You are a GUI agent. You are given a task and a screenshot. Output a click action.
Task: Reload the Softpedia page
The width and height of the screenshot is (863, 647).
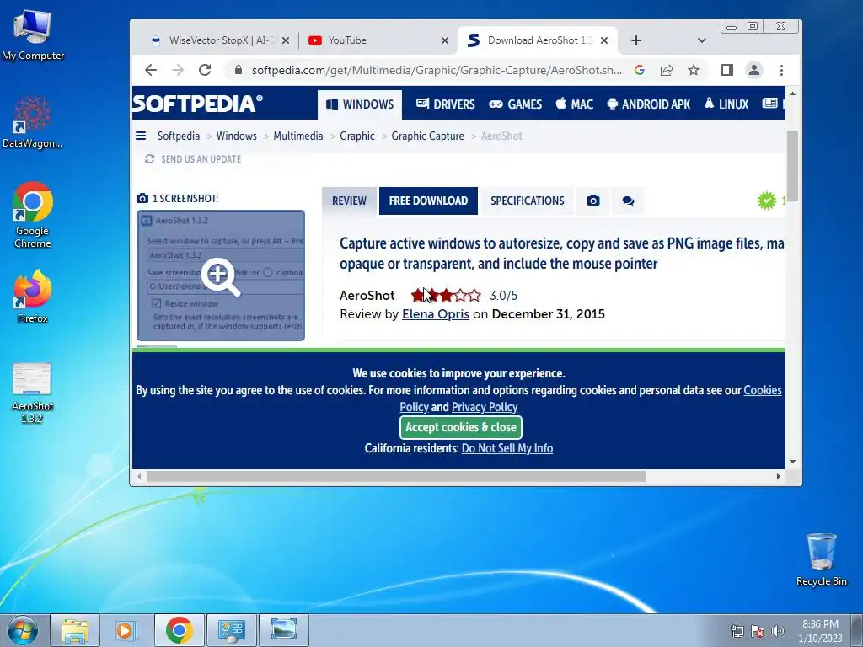coord(205,70)
